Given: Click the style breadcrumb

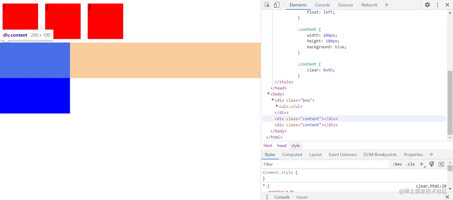Looking at the screenshot, I should (x=295, y=146).
